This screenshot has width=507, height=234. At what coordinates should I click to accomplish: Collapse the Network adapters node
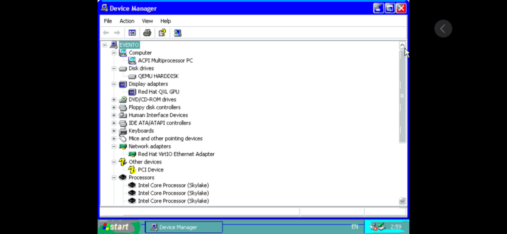point(114,146)
